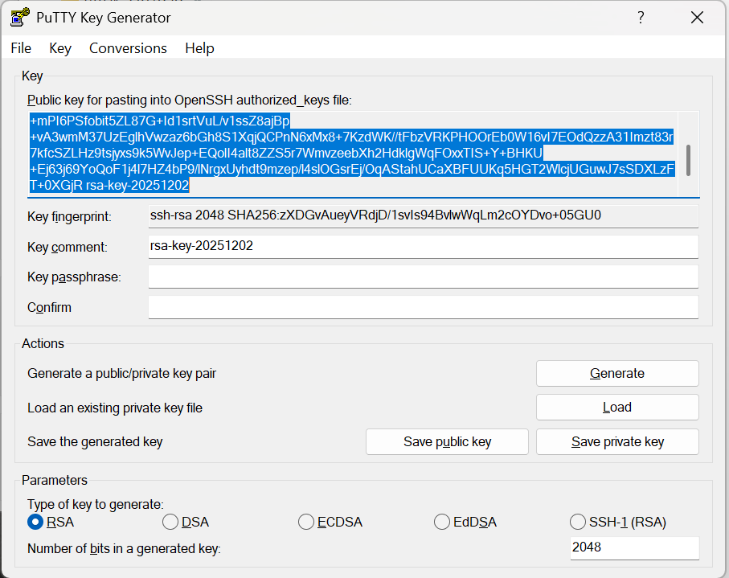Click in the Key passphrase field
Viewport: 729px width, 578px height.
point(423,277)
